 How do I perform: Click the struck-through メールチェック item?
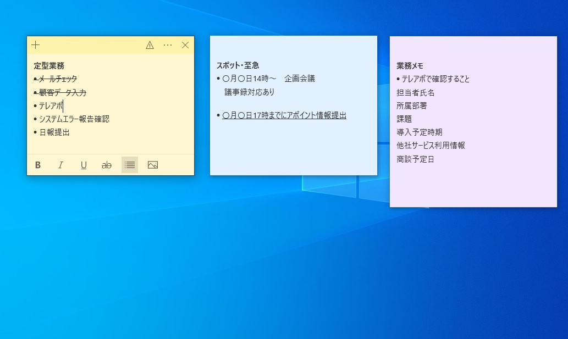[x=58, y=79]
